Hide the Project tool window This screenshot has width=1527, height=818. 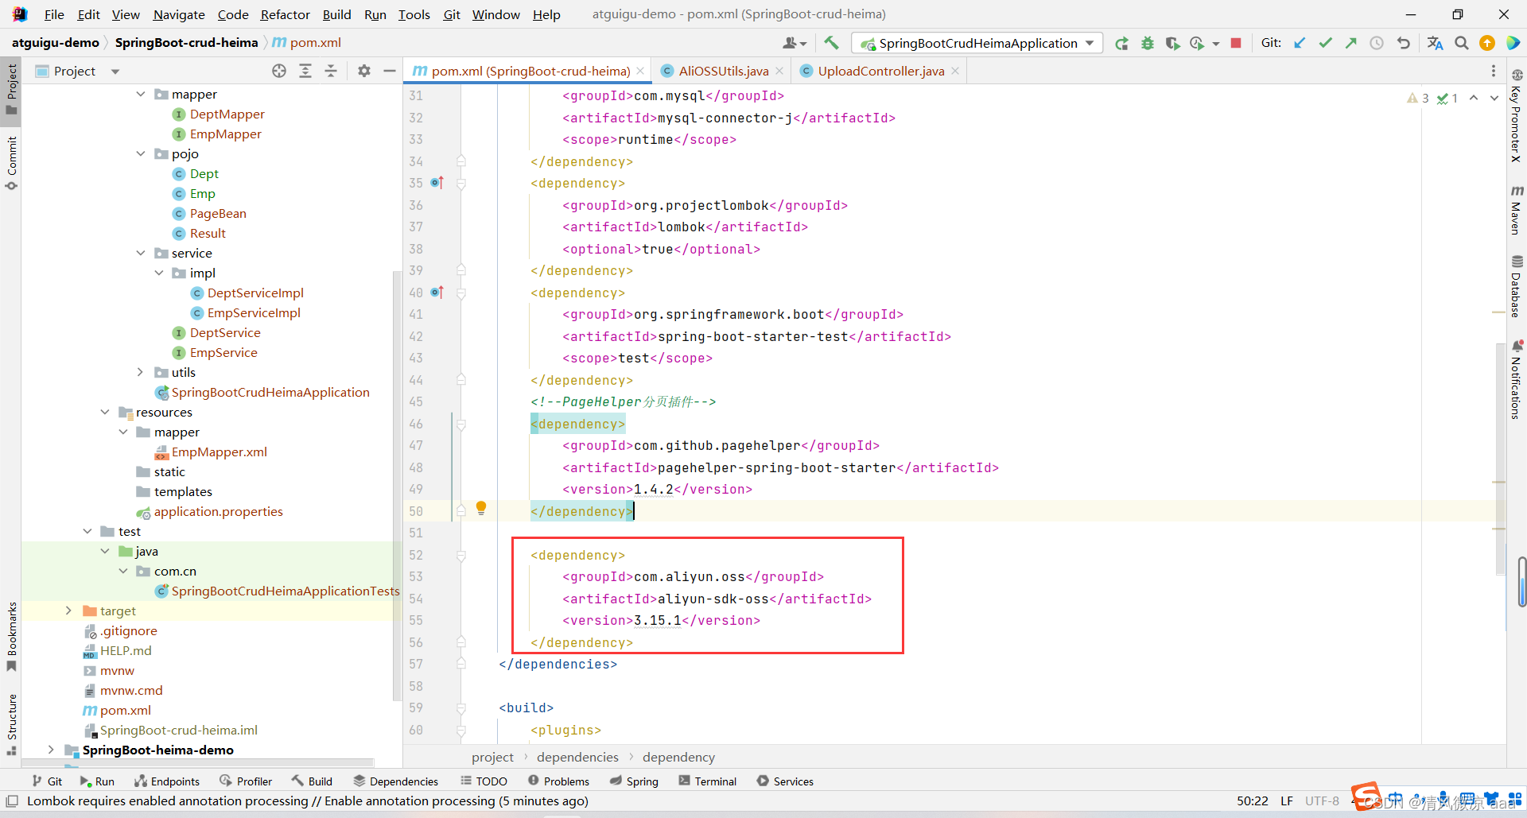(390, 71)
